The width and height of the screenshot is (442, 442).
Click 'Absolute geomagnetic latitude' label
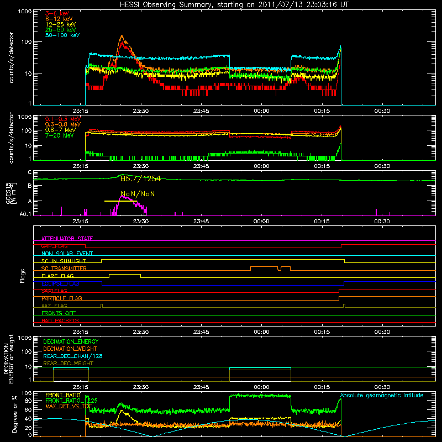[382, 396]
